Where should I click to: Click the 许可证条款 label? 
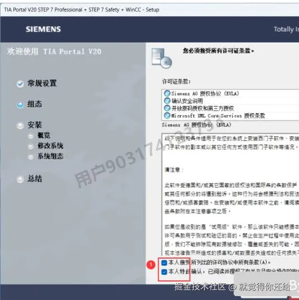176,82
